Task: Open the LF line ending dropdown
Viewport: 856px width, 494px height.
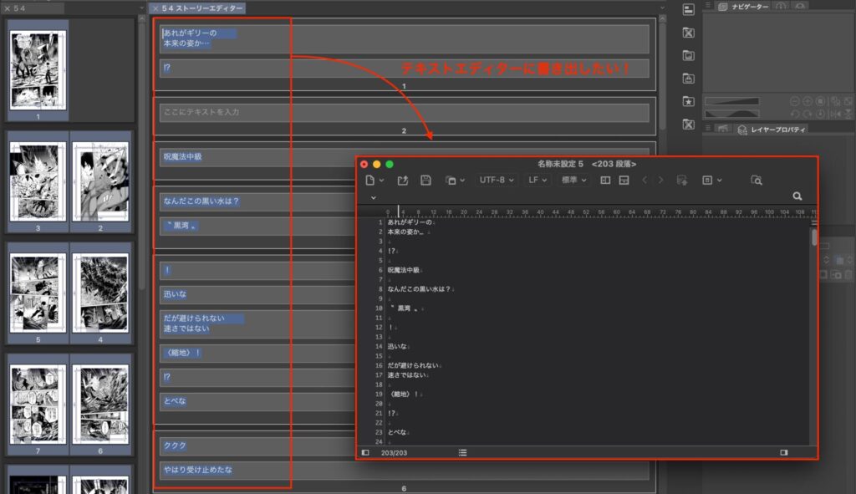Action: [538, 180]
